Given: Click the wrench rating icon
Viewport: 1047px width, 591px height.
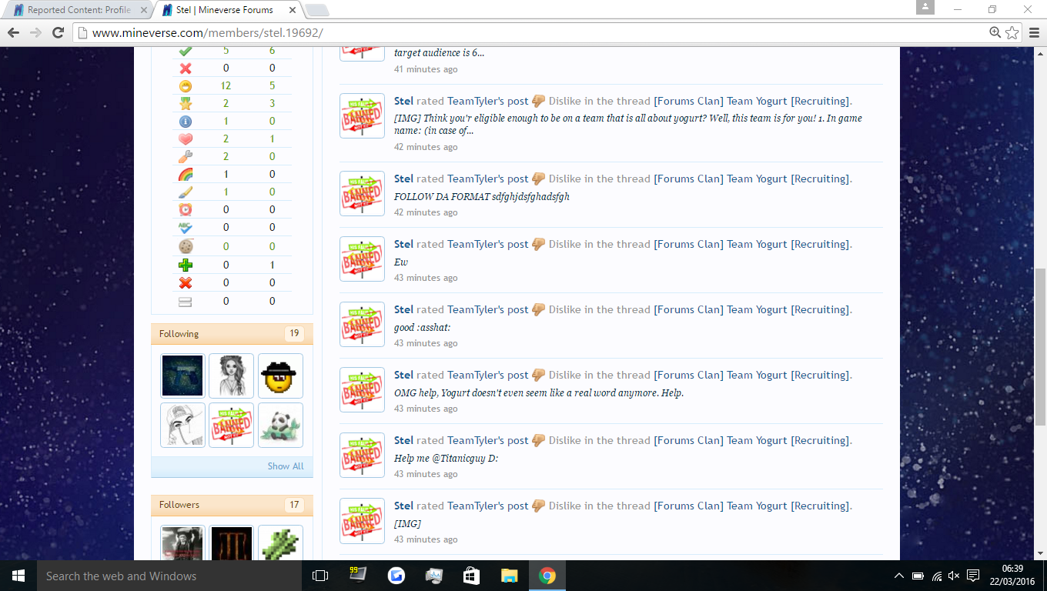Looking at the screenshot, I should (x=185, y=157).
